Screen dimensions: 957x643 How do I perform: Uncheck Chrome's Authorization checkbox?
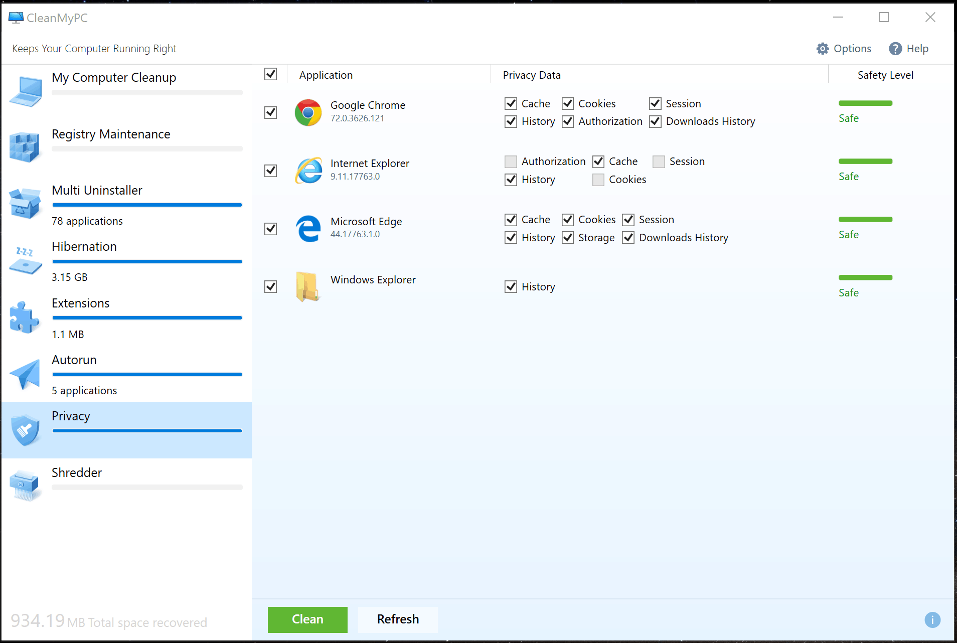tap(568, 121)
